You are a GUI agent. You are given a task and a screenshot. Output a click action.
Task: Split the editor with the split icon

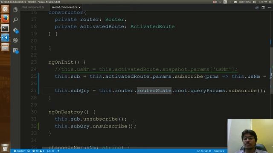click(x=263, y=8)
